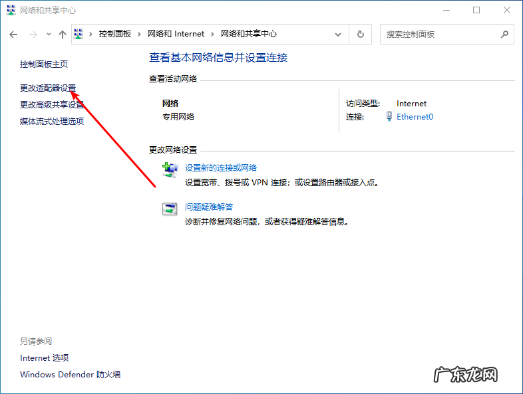
Task: Open 更改适配器设置
Action: [48, 88]
